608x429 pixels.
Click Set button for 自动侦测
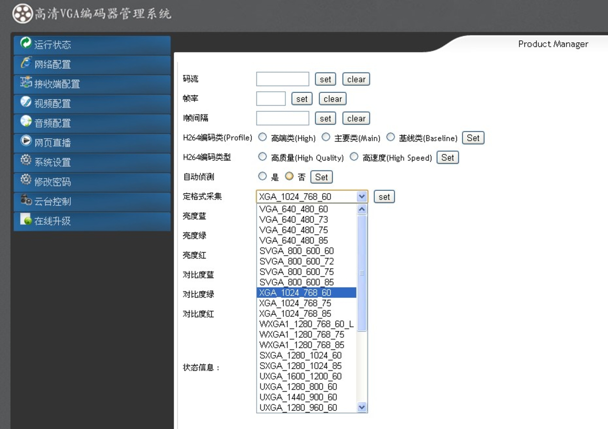click(321, 177)
